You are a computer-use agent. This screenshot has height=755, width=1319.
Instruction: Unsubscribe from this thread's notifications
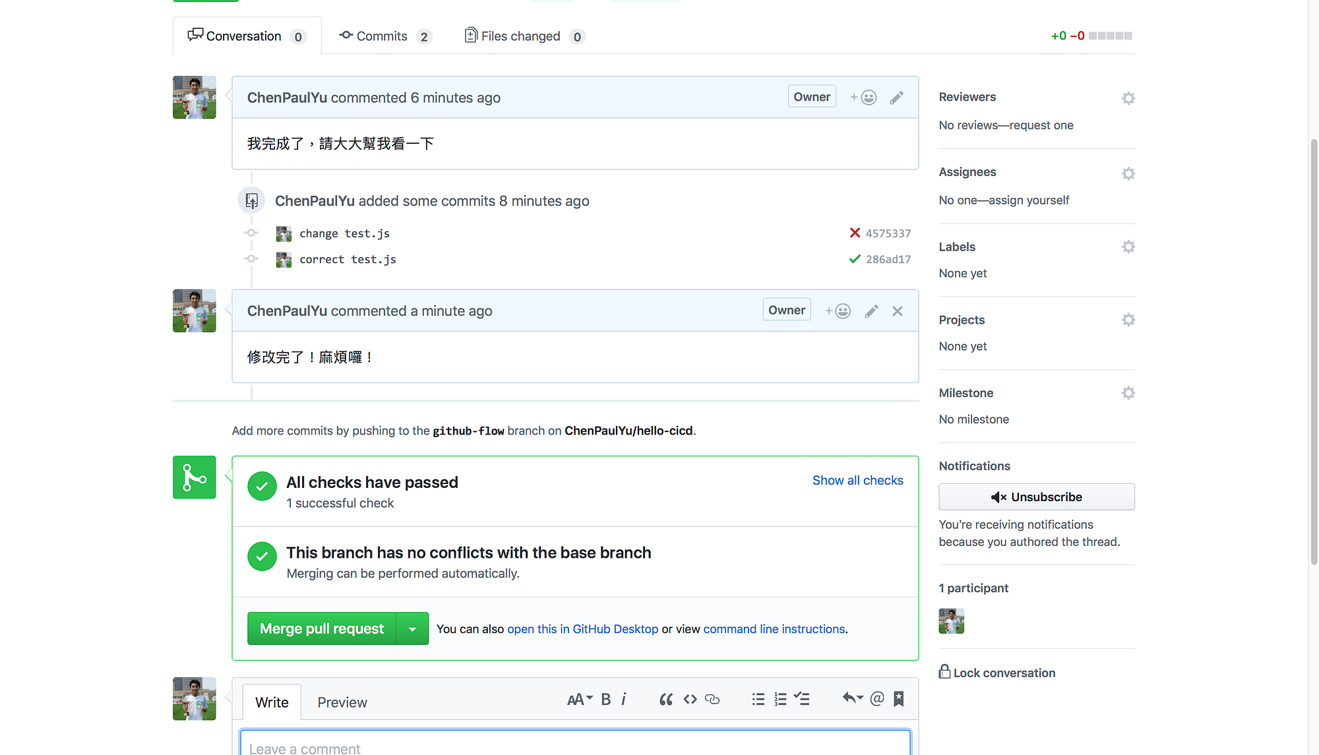coord(1036,497)
